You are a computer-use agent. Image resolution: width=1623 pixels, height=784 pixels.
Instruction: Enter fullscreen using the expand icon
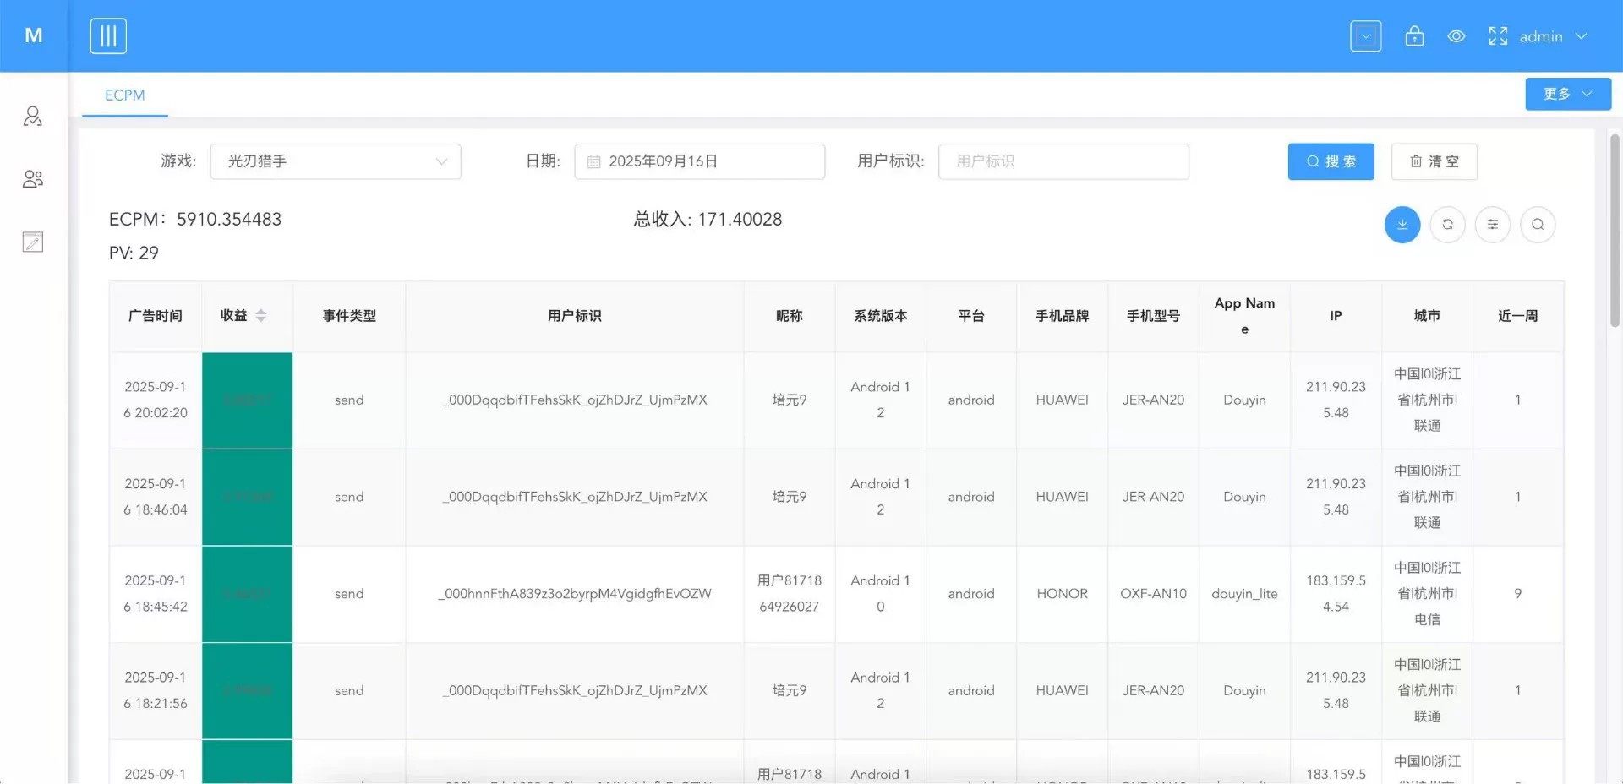[x=1497, y=36]
